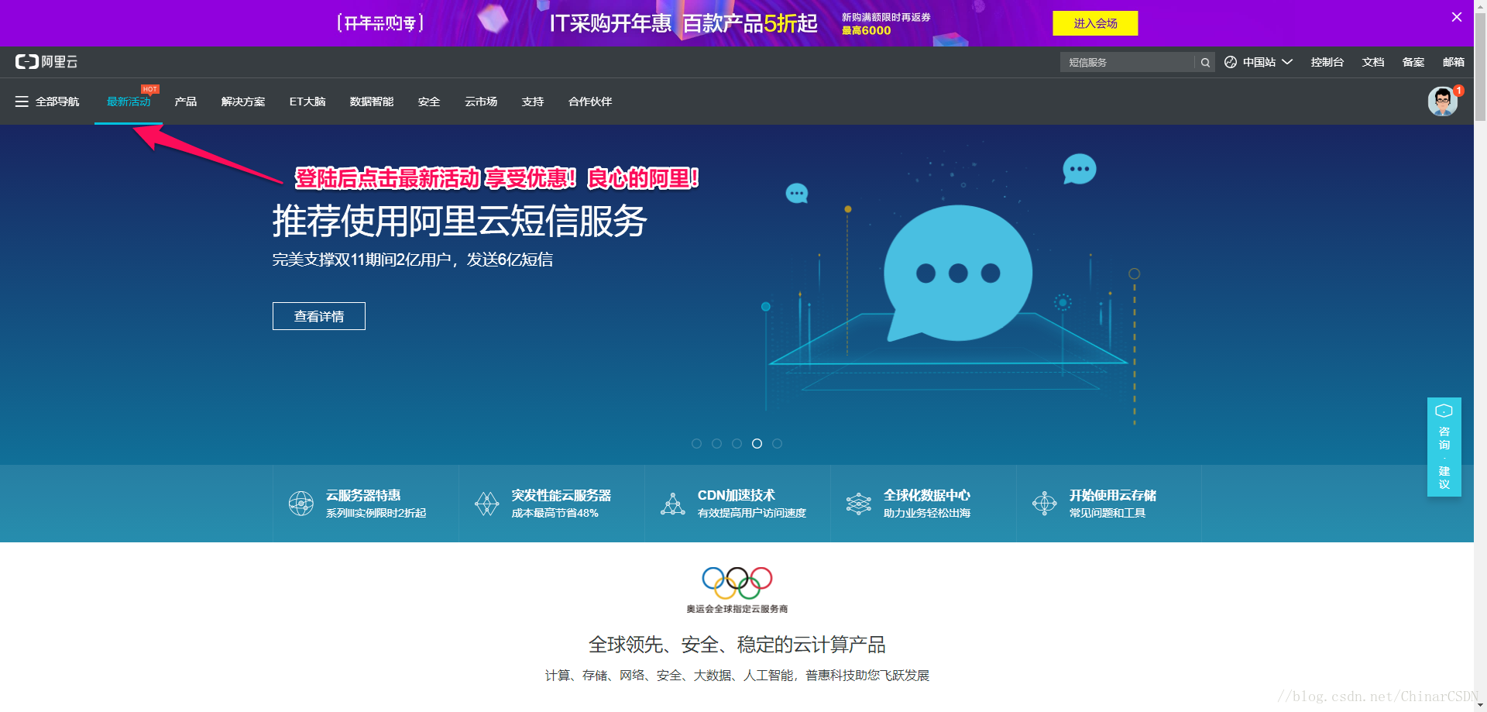Click the 突发性能云服务器 diamond icon
Screen dimensions: 1487x712
click(486, 504)
